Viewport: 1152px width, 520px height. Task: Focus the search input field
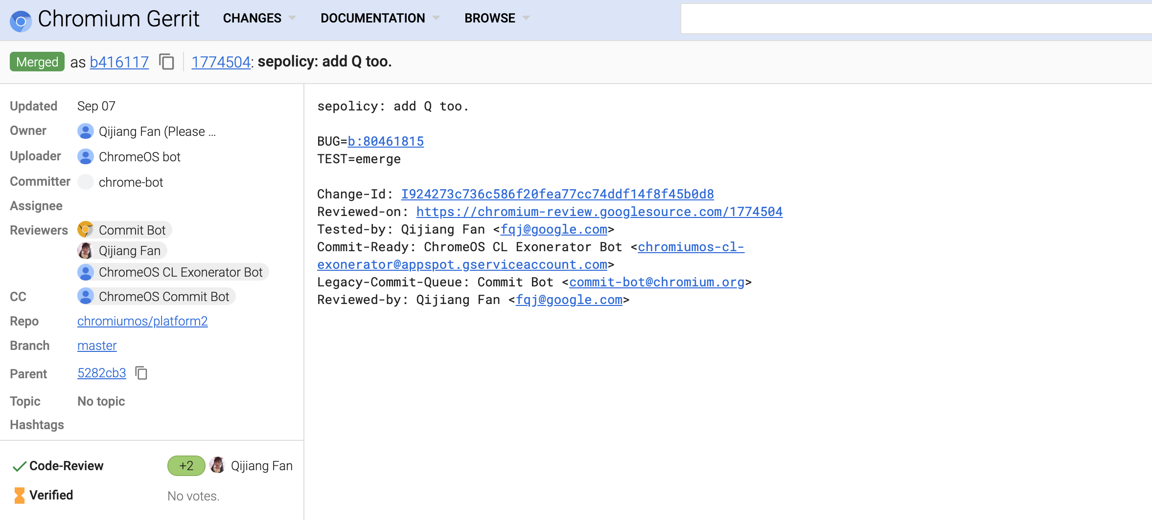click(916, 19)
